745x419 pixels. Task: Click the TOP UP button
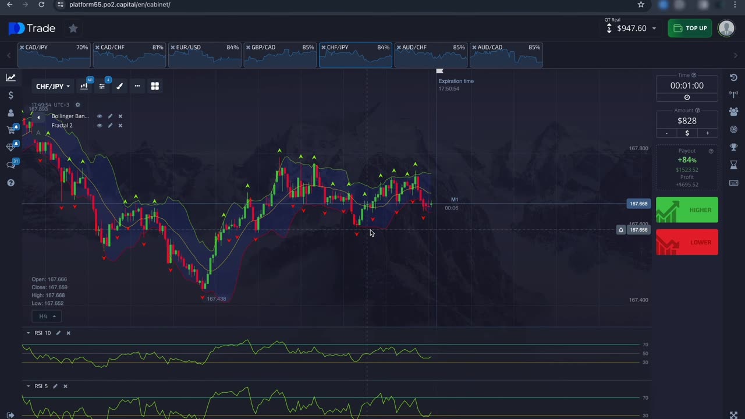point(690,28)
